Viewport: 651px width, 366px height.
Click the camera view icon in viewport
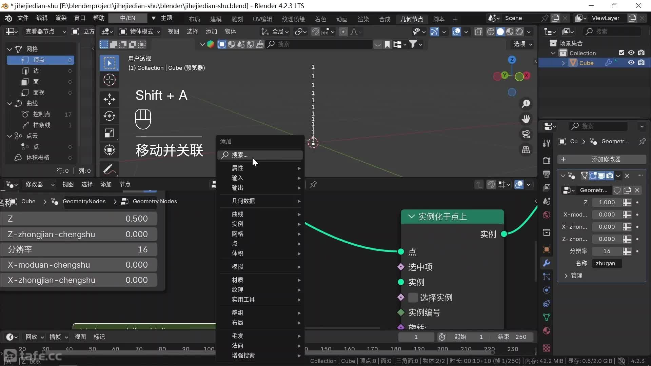click(526, 135)
